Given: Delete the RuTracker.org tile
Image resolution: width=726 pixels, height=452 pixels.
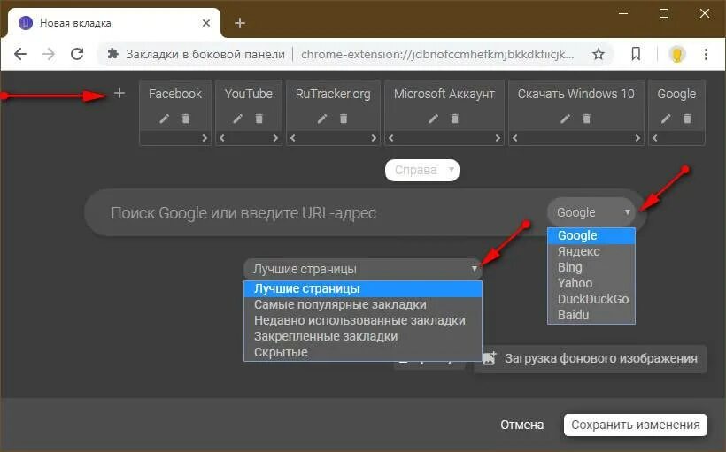Looking at the screenshot, I should (x=344, y=119).
